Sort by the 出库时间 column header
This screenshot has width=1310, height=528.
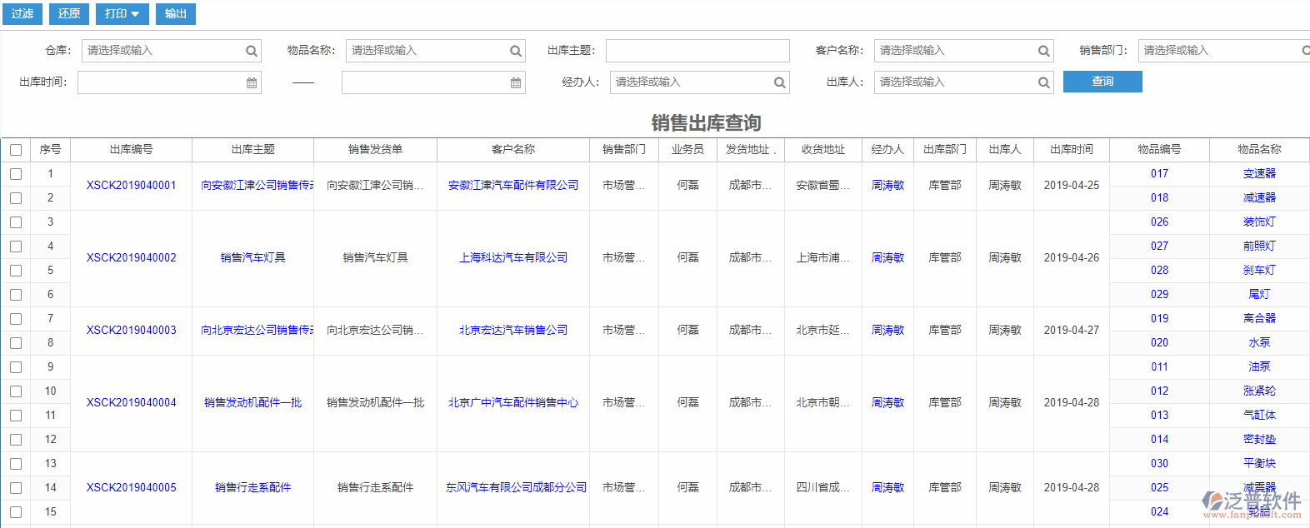click(1071, 150)
